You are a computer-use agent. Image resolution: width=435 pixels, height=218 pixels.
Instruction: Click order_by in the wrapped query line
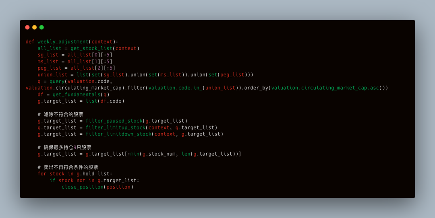point(256,88)
